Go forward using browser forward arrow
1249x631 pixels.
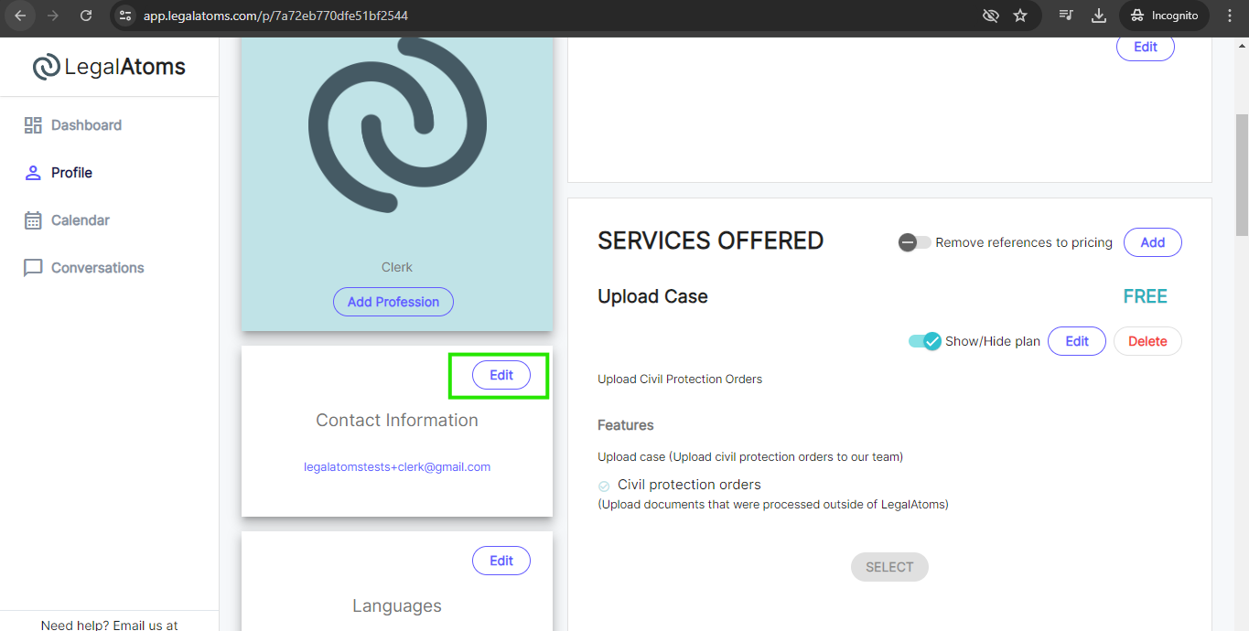[x=53, y=16]
